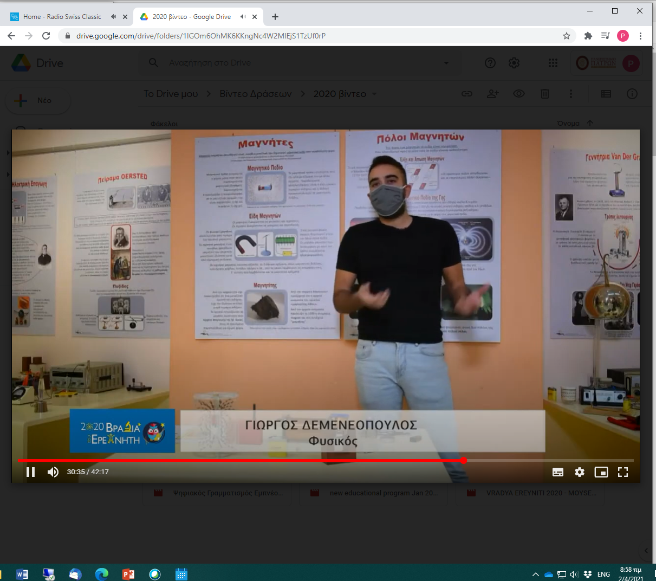
Task: Open more actions three-dot menu in Drive toolbar
Action: [571, 94]
